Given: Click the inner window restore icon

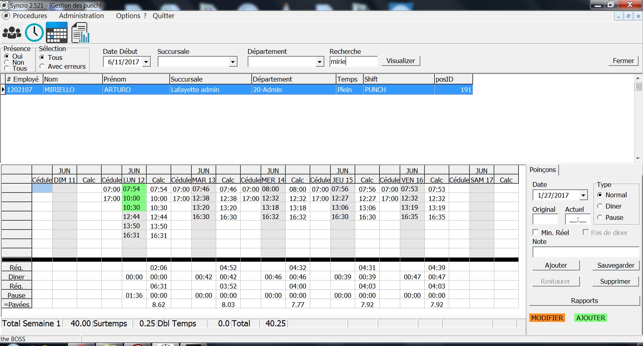Looking at the screenshot, I should (x=628, y=16).
